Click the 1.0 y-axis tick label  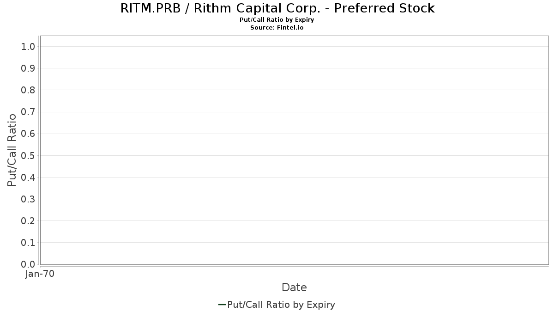[x=28, y=47]
